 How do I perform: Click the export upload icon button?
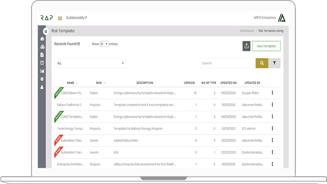point(246,46)
